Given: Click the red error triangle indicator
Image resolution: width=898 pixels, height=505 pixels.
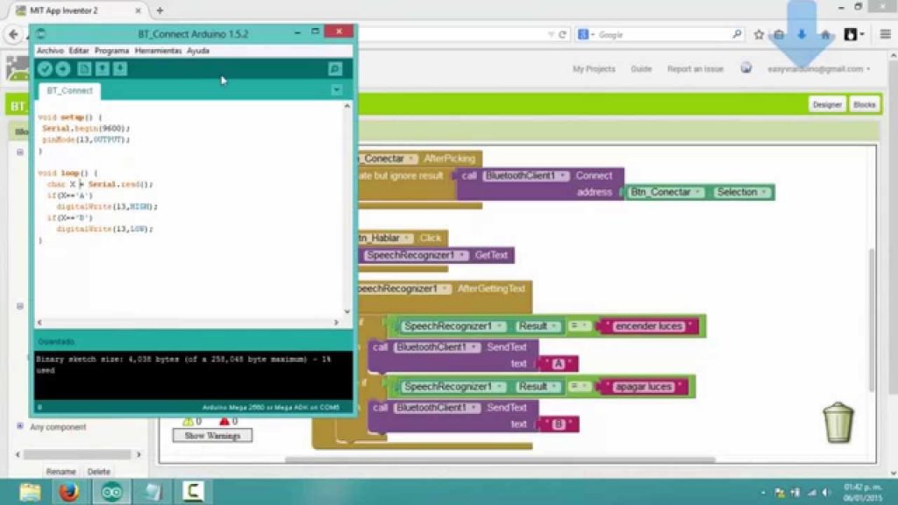Looking at the screenshot, I should pyautogui.click(x=224, y=422).
